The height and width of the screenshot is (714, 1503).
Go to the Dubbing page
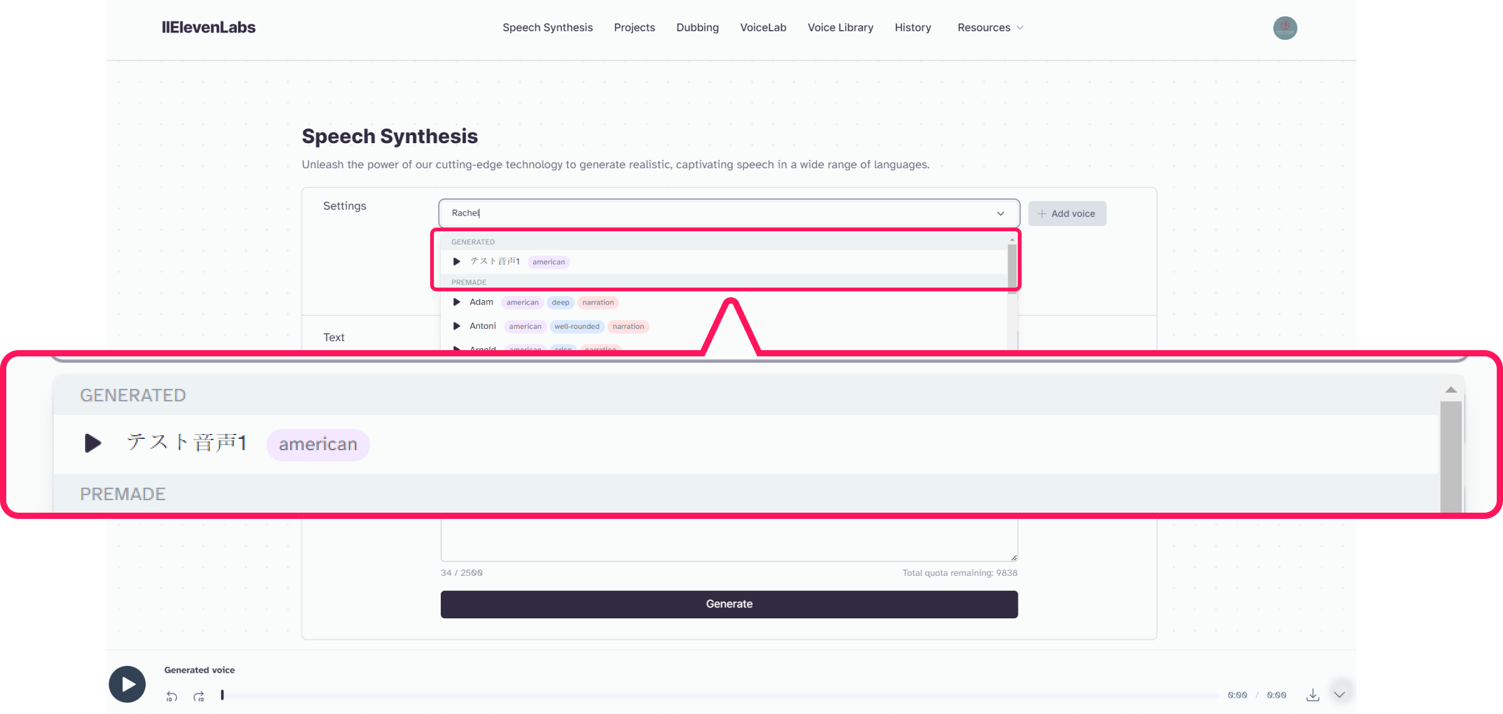(697, 28)
